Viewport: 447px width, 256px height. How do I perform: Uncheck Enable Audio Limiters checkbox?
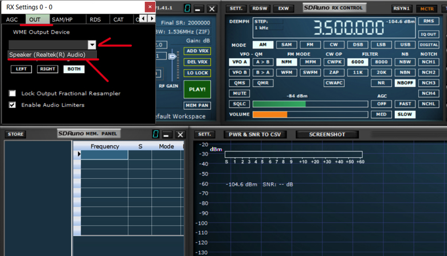click(x=12, y=105)
